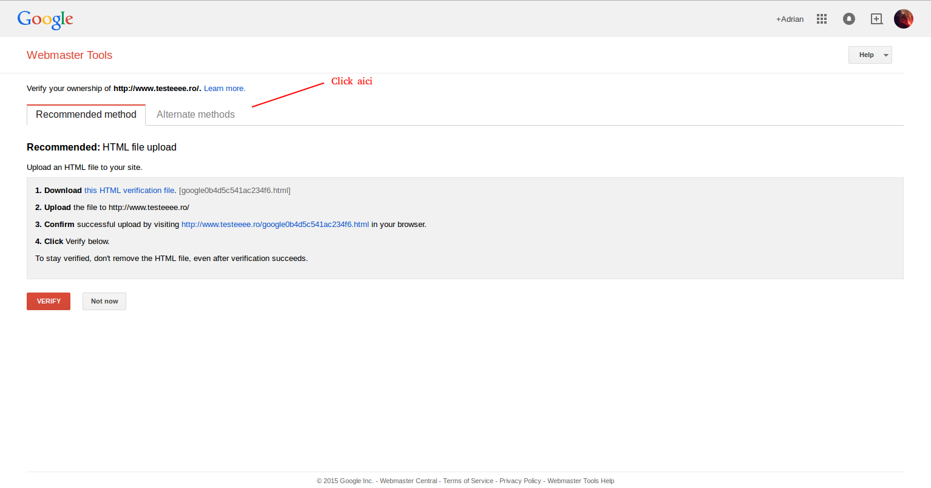The height and width of the screenshot is (488, 931).
Task: Open Privacy Policy footer link
Action: (520, 481)
